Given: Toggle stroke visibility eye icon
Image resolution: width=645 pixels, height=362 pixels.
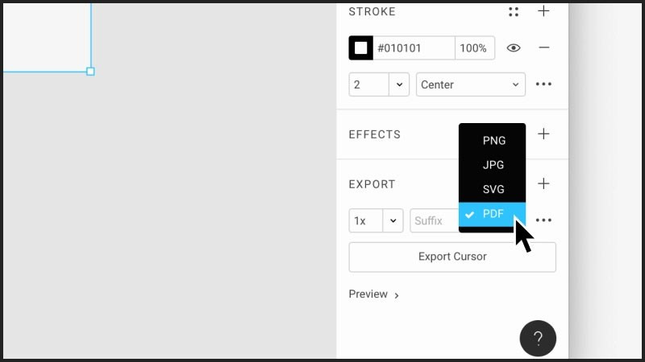Looking at the screenshot, I should click(514, 48).
